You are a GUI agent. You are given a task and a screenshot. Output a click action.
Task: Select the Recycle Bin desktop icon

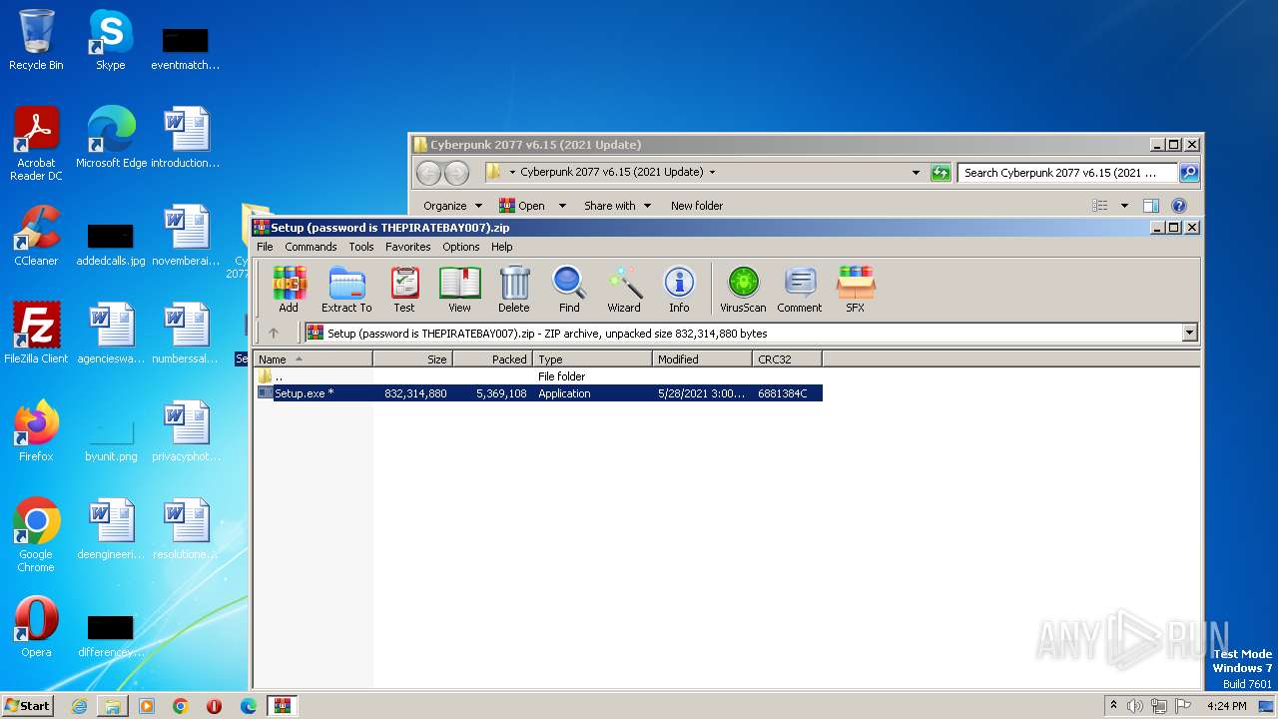click(36, 40)
